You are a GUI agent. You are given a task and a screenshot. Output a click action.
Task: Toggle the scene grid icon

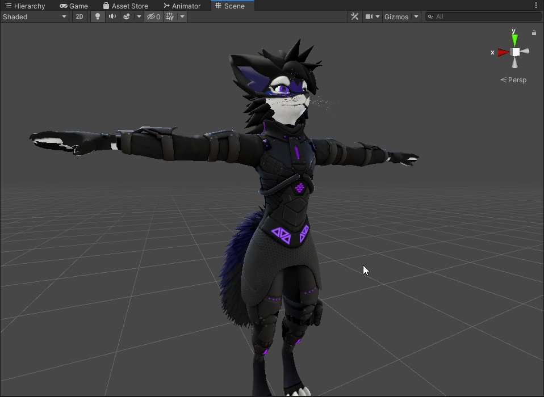[170, 16]
